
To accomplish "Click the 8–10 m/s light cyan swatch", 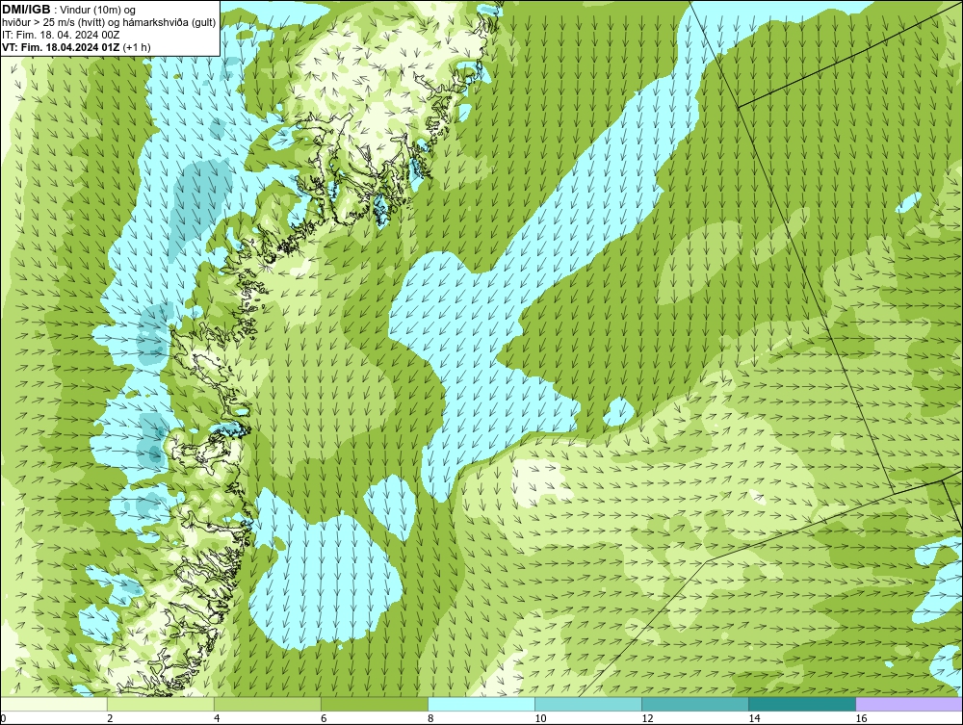I will [481, 704].
